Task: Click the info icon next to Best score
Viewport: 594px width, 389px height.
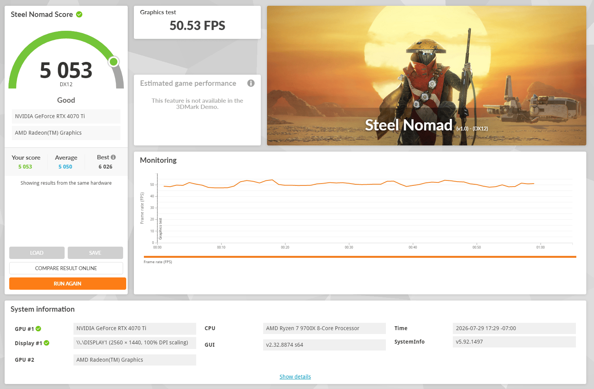Action: (113, 157)
